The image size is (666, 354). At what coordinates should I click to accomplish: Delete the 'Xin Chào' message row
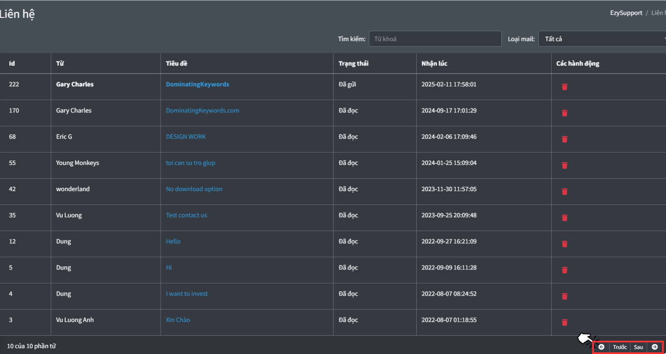(564, 322)
